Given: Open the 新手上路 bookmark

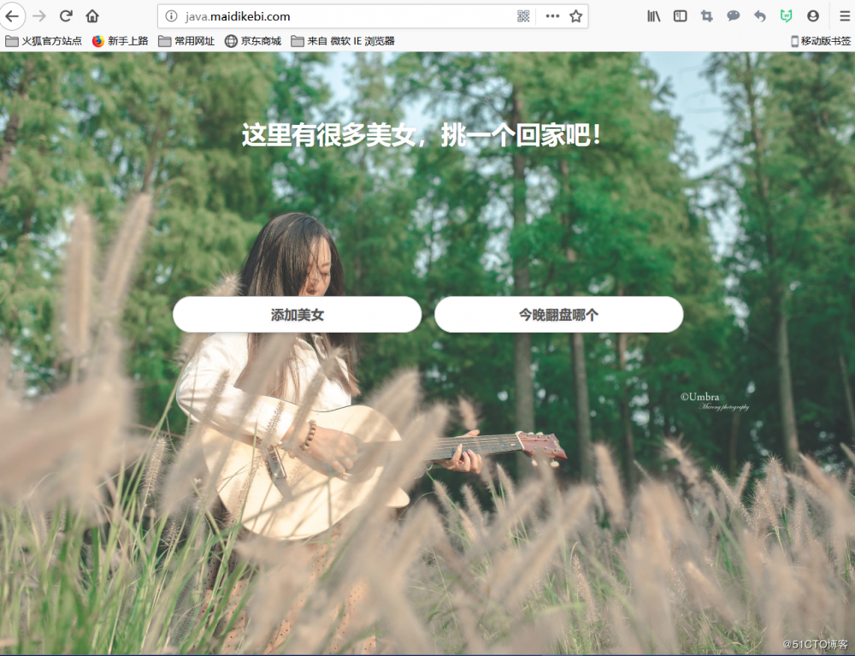Looking at the screenshot, I should (121, 41).
